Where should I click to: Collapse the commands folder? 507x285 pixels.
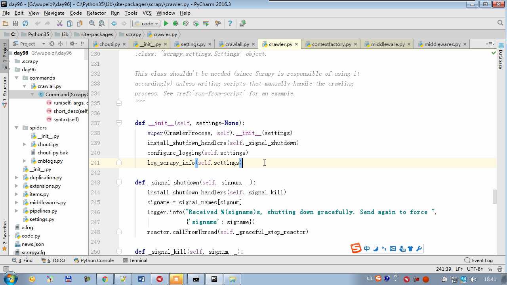point(17,78)
